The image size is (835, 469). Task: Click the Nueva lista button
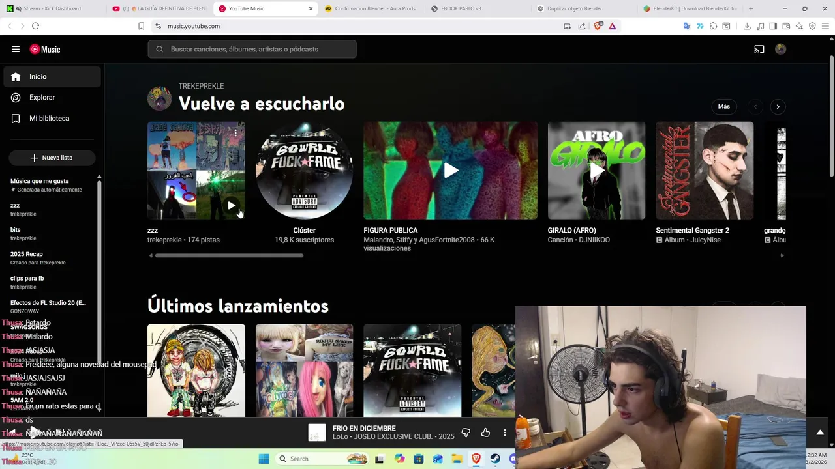52,158
